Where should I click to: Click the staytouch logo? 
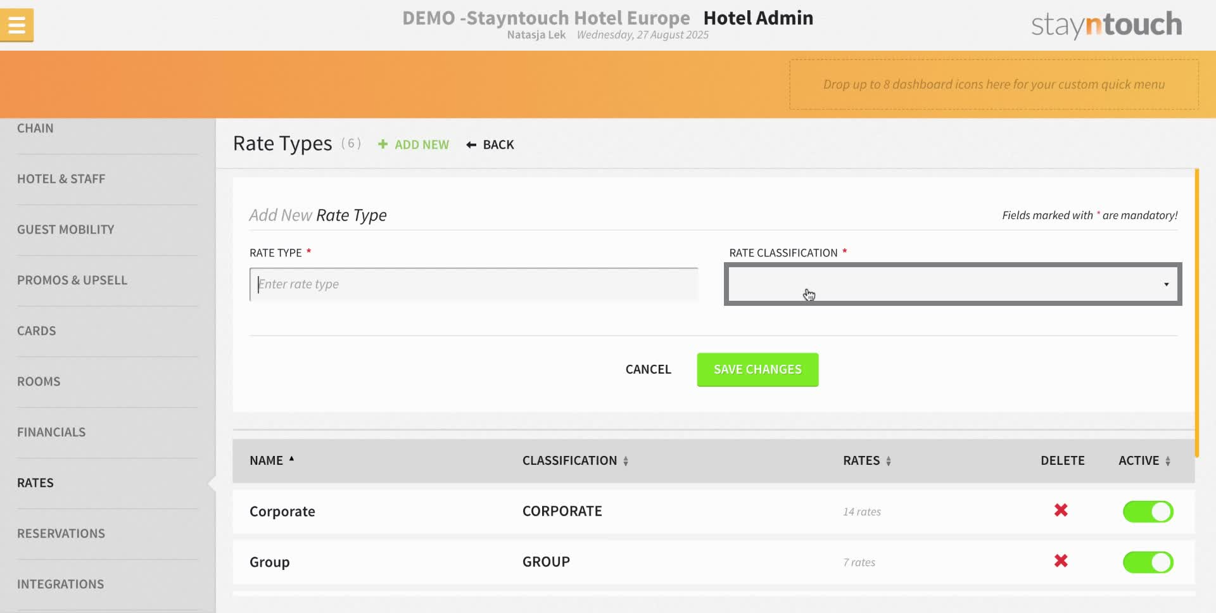(x=1106, y=25)
